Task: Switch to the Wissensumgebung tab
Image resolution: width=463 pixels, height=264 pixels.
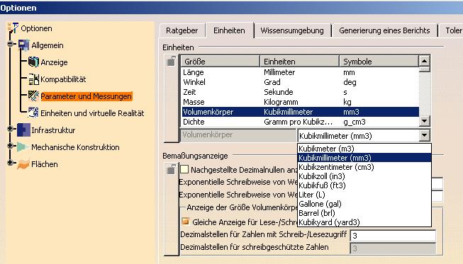Action: [292, 30]
